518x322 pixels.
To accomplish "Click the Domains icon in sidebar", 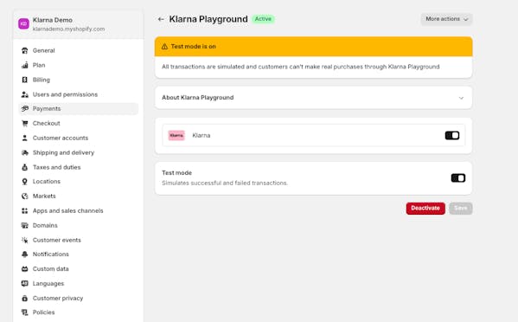I will coord(25,225).
